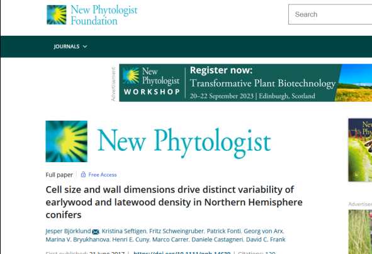The height and width of the screenshot is (254, 372).
Task: Click the email envelope icon next to Jesper Björklund
Action: coord(96,232)
